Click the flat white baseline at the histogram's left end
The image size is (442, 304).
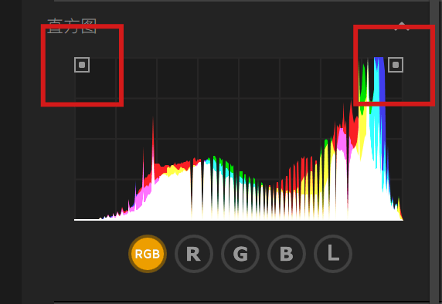(x=87, y=219)
